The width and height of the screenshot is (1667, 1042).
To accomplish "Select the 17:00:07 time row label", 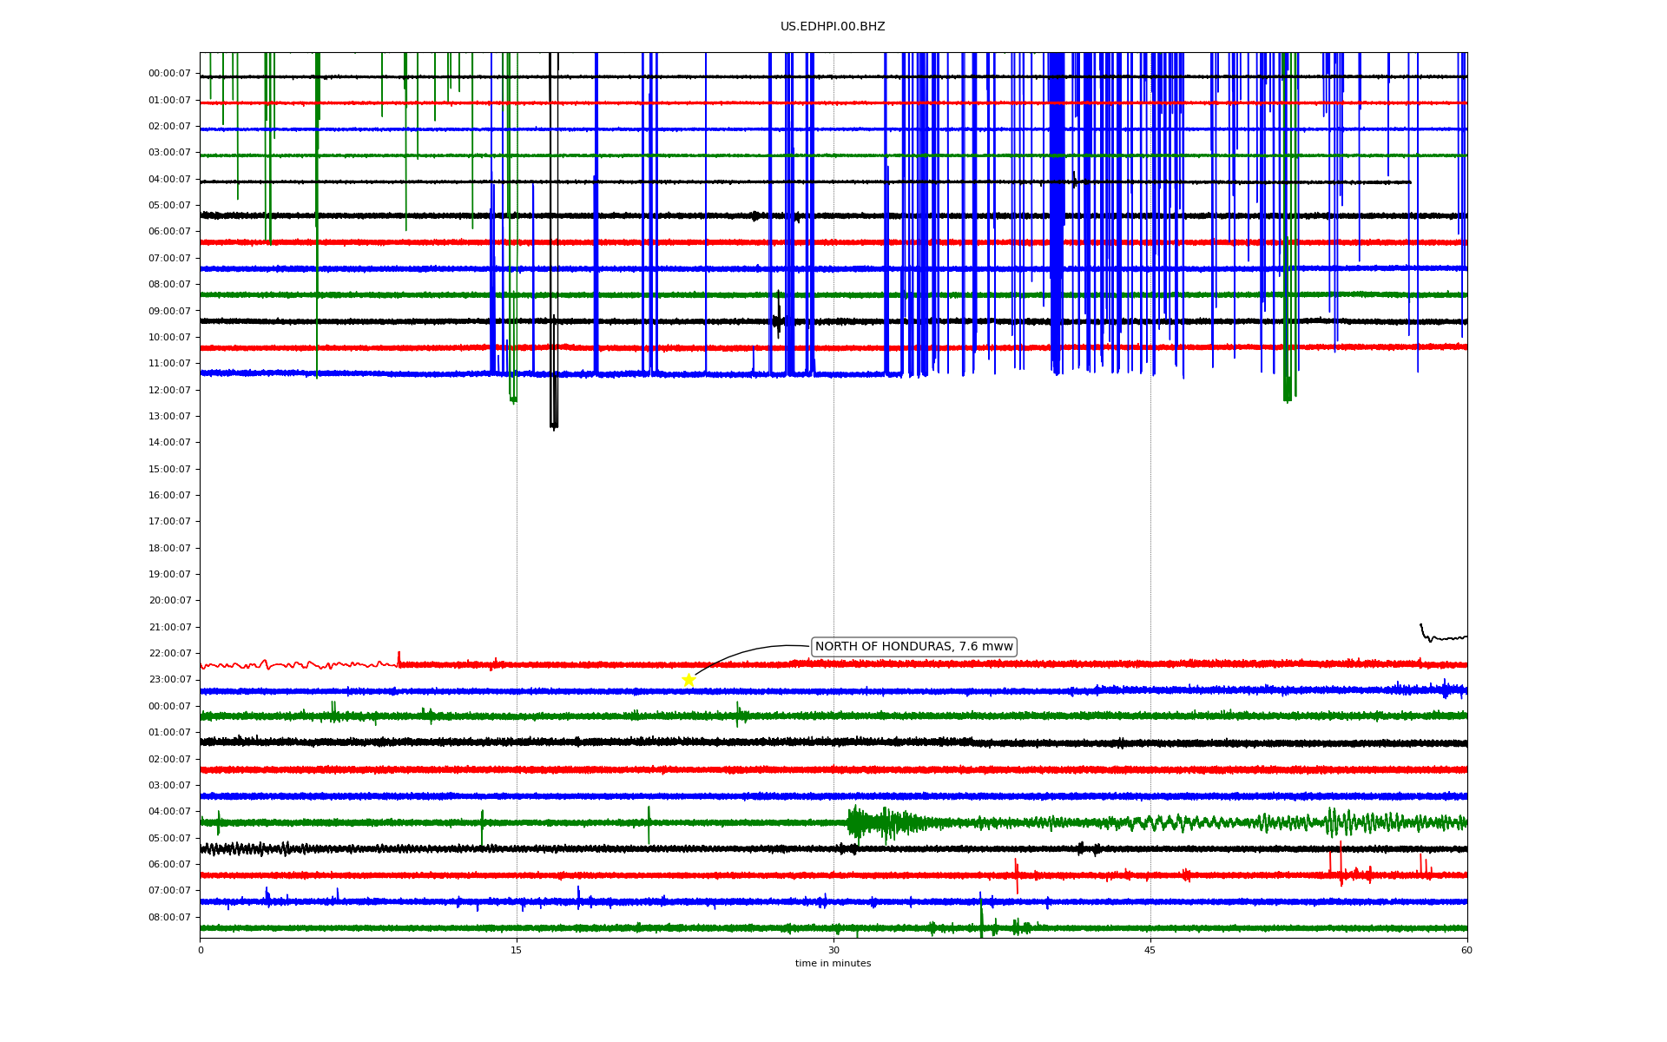I will pos(169,522).
